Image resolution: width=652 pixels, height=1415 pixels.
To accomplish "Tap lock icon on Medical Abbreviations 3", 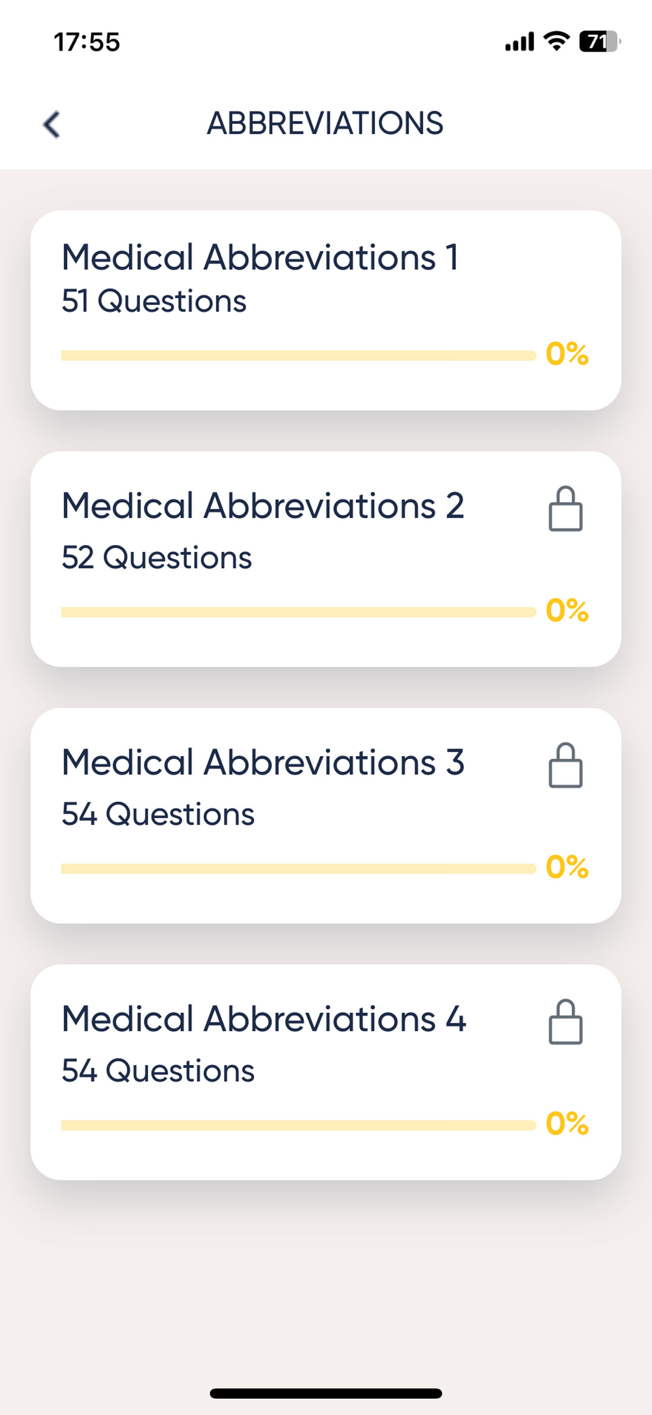I will pos(565,765).
